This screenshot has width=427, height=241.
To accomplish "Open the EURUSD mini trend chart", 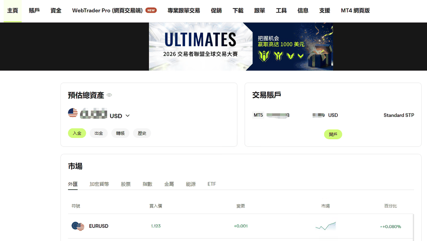I will pyautogui.click(x=326, y=226).
